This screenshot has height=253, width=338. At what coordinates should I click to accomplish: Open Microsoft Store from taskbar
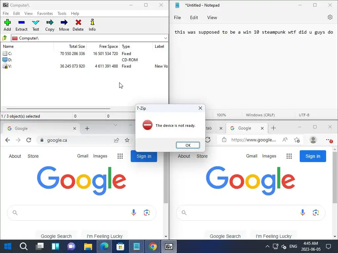coord(120,246)
